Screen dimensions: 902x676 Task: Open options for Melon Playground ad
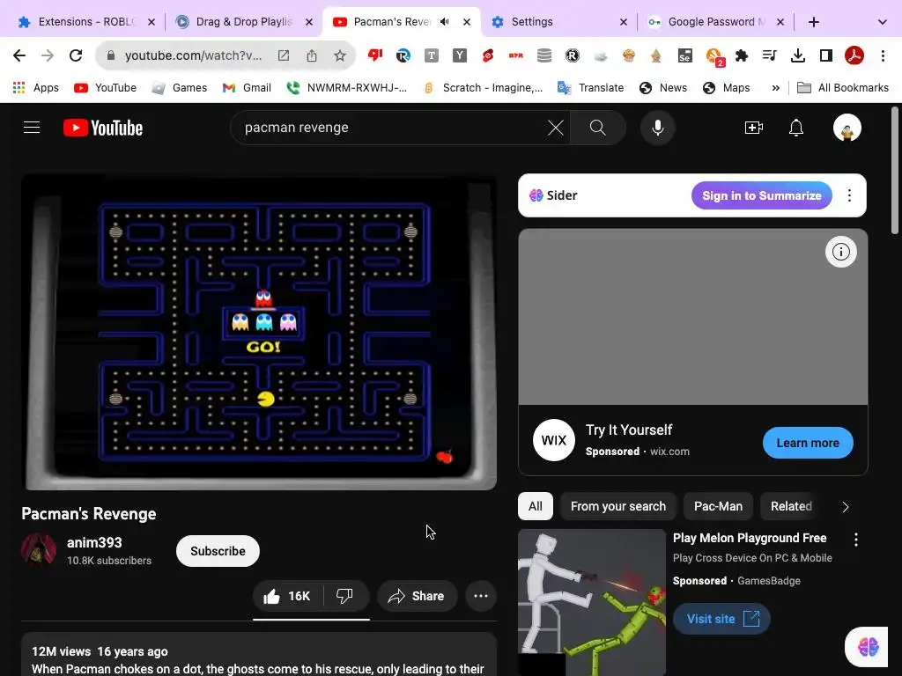click(x=856, y=540)
